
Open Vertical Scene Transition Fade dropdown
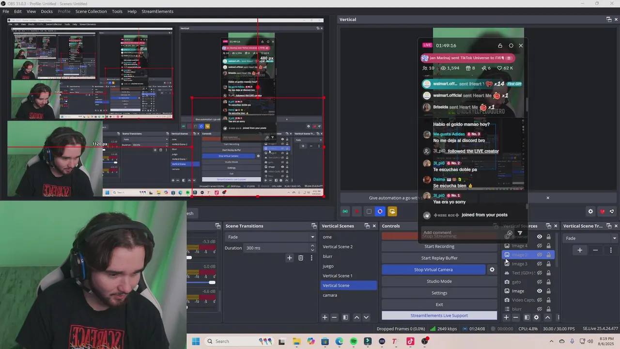tap(590, 238)
